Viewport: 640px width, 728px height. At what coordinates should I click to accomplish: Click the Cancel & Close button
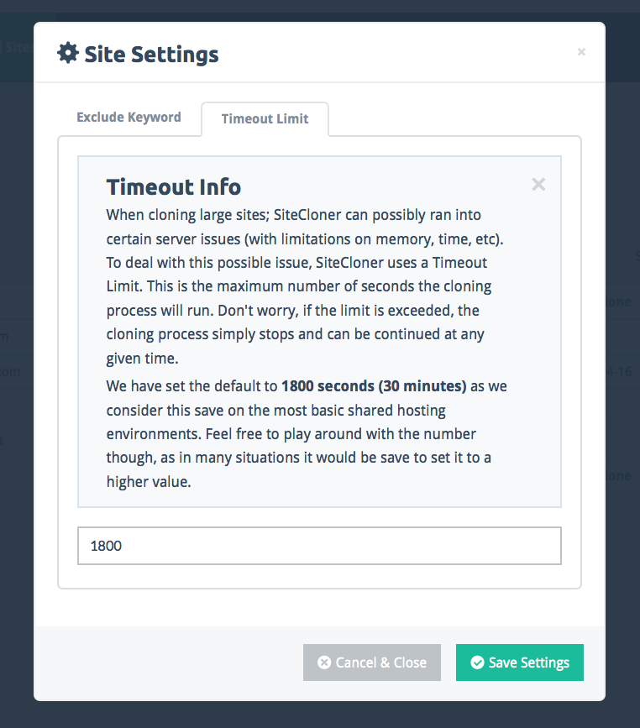coord(372,662)
